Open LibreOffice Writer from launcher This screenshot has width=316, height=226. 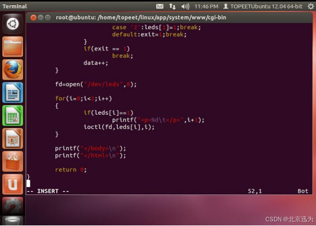coord(13,92)
